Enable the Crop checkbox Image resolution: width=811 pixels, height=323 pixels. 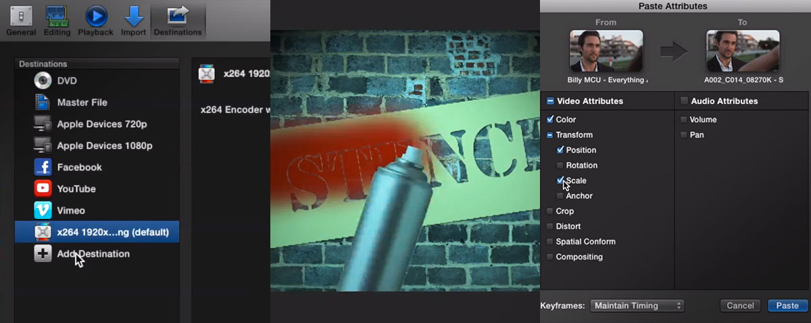549,212
